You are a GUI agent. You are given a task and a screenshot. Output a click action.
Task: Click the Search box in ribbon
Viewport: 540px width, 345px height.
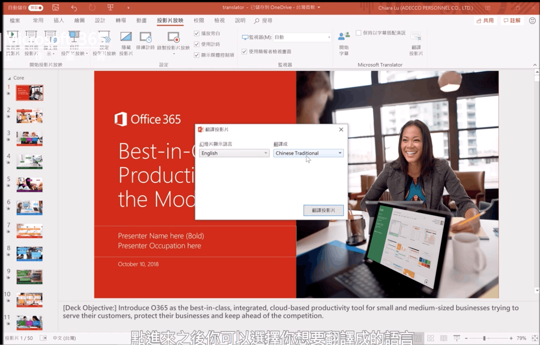(x=263, y=21)
